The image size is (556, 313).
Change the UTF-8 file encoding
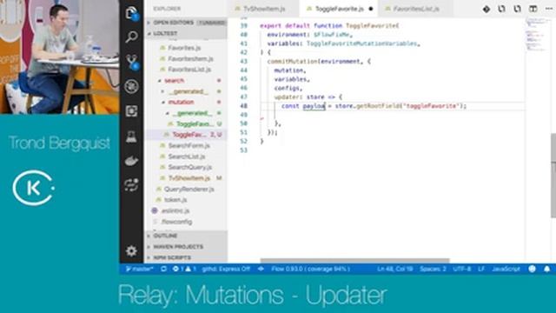[x=462, y=269]
